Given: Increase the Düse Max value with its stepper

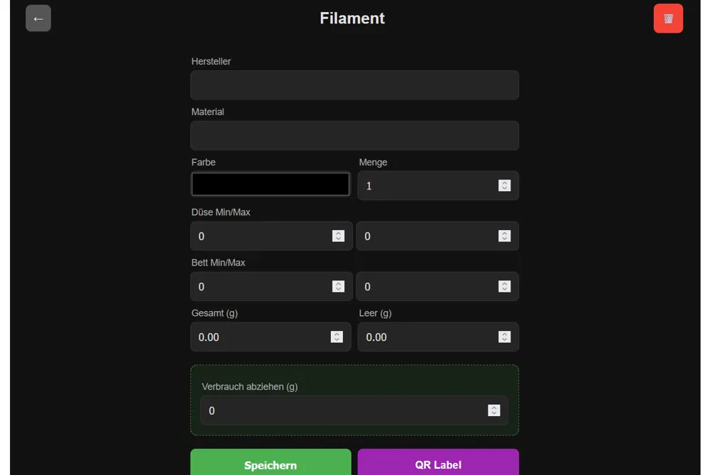Looking at the screenshot, I should (x=505, y=233).
